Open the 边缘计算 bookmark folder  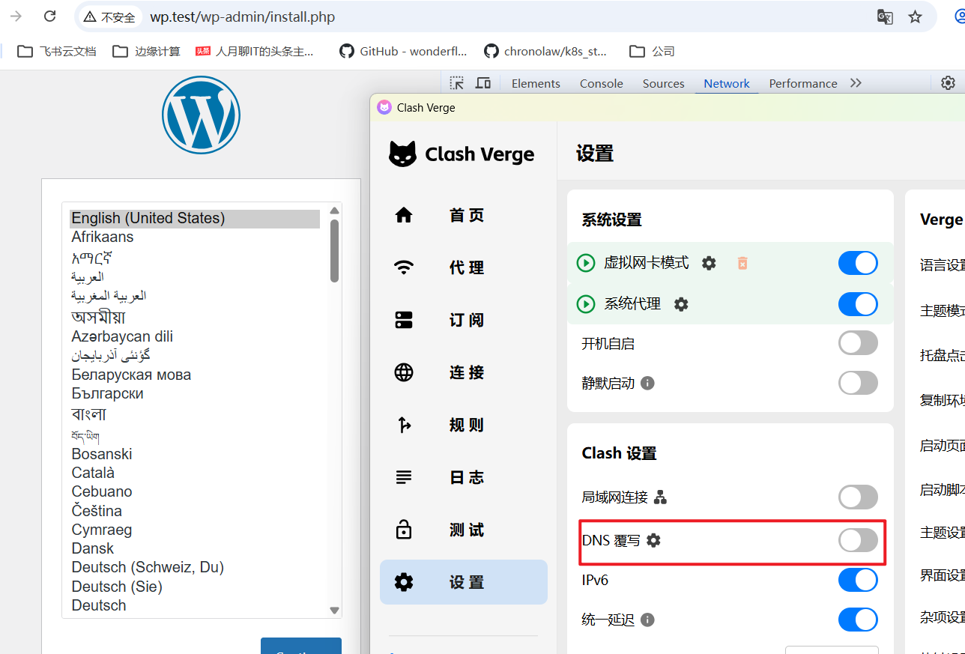(147, 51)
